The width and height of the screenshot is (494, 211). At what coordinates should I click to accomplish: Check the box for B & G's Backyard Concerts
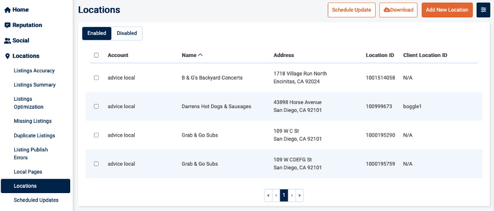96,78
